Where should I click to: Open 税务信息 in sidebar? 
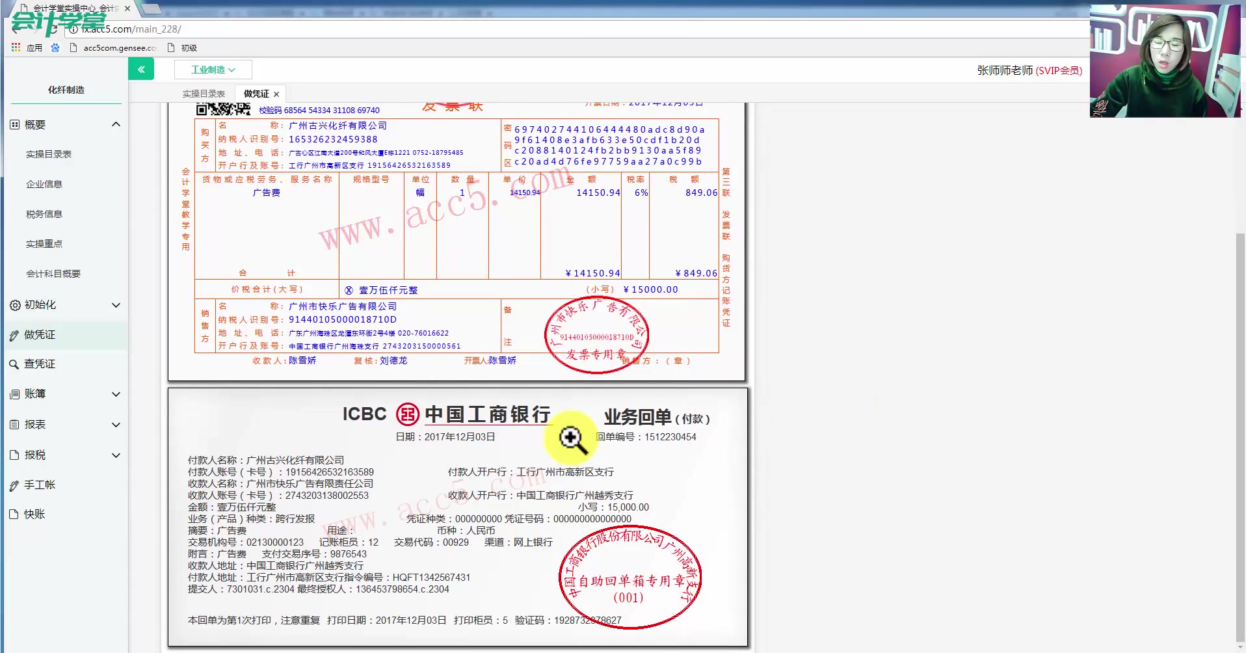point(44,214)
